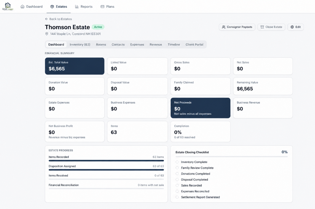Click the Edit button
The width and height of the screenshot is (315, 209).
coord(296,27)
